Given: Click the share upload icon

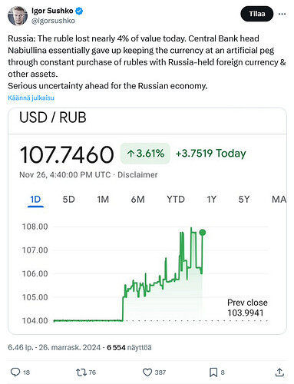Looking at the screenshot, I should pyautogui.click(x=279, y=372).
